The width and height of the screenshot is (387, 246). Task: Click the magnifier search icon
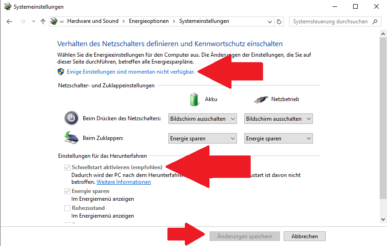tap(375, 21)
